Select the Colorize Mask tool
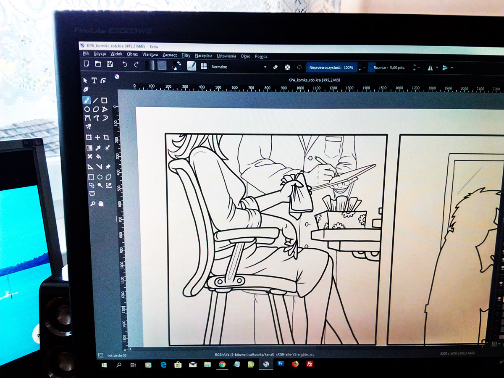 point(107,147)
